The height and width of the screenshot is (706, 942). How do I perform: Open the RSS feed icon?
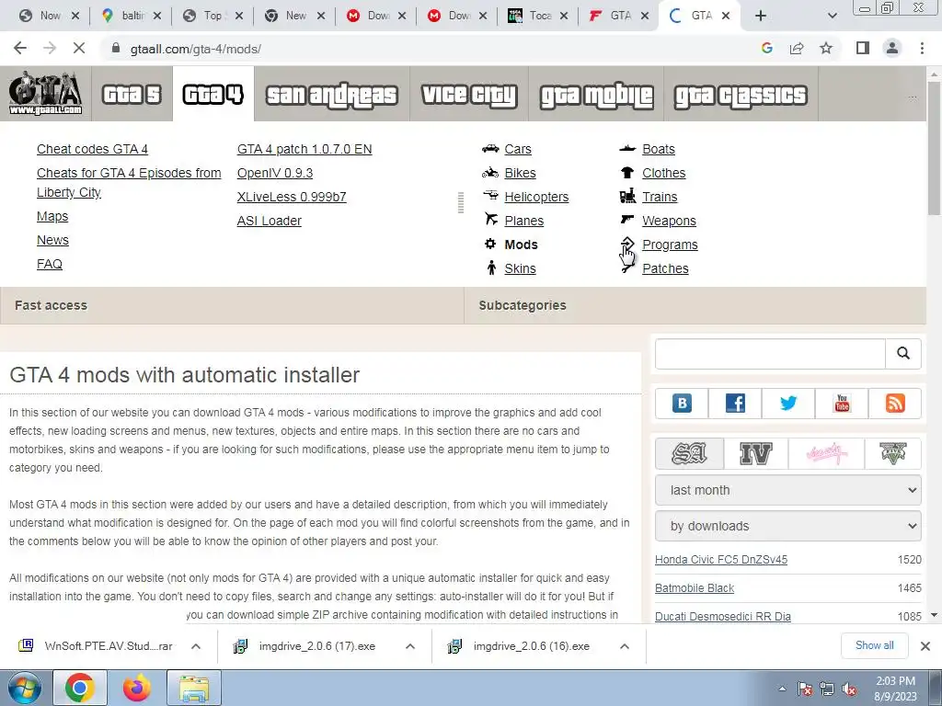(x=895, y=403)
